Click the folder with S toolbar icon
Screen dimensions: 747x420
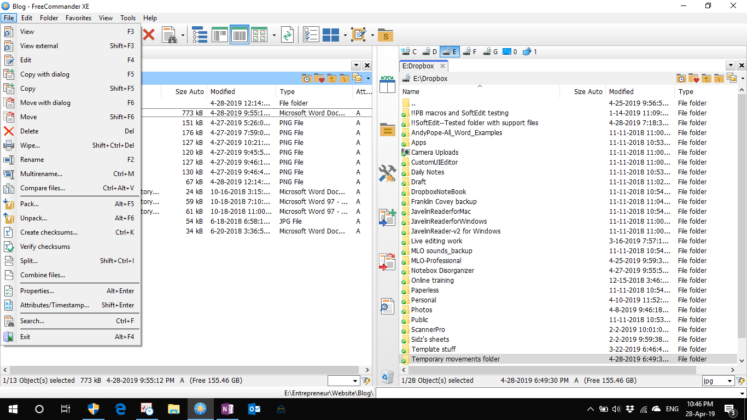[386, 36]
